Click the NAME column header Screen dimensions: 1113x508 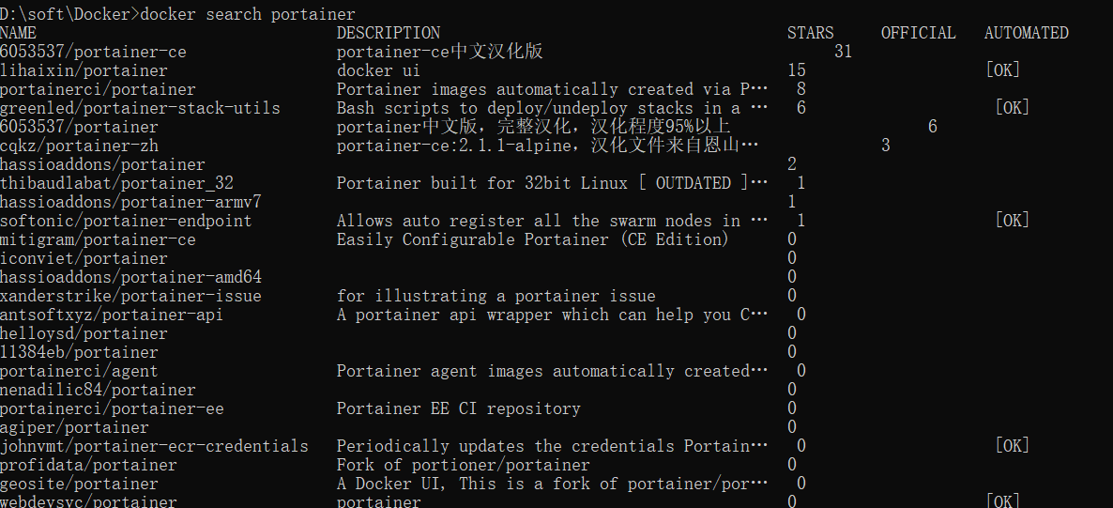(x=19, y=33)
